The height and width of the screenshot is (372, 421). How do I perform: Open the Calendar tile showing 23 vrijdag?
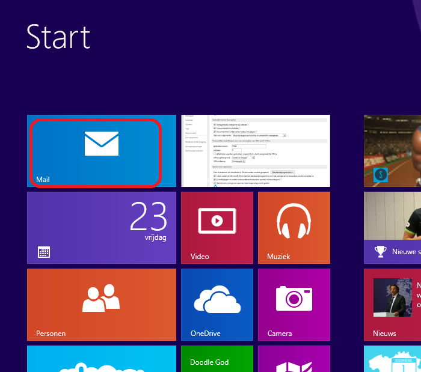coord(102,228)
